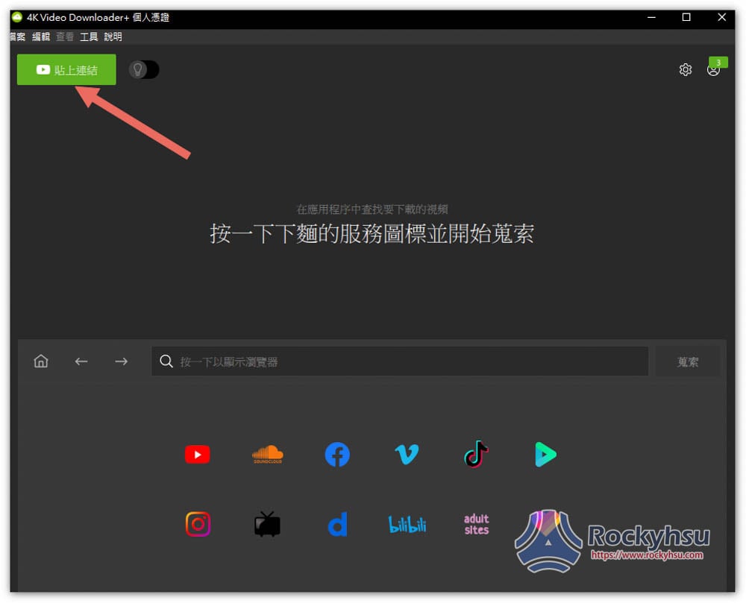
Task: Open the Instagram service icon
Action: tap(198, 524)
